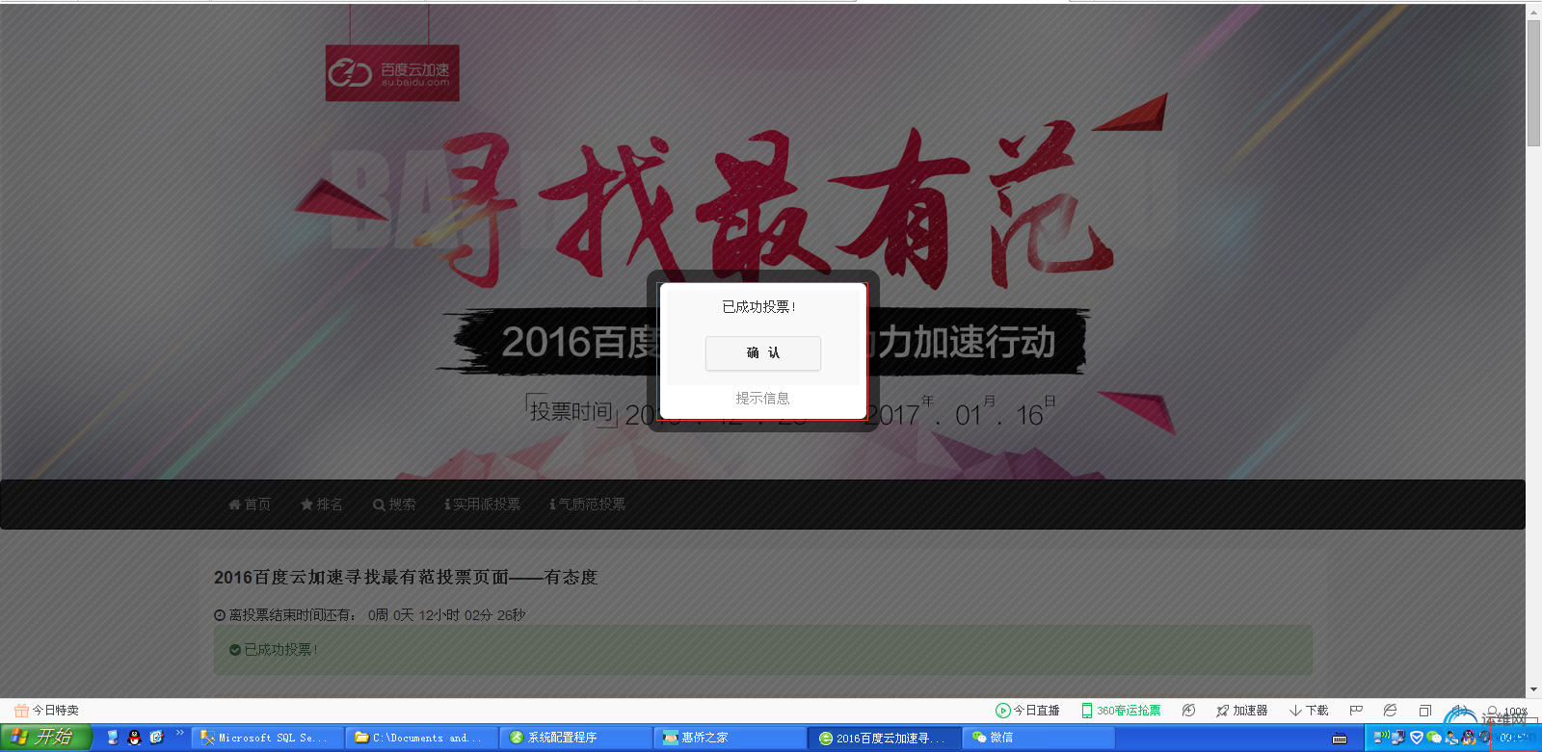
Task: Open the 100% page zoom control
Action: point(1507,713)
